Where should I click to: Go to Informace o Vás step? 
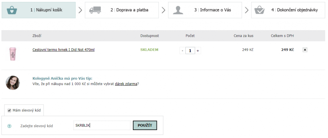pyautogui.click(x=205, y=10)
